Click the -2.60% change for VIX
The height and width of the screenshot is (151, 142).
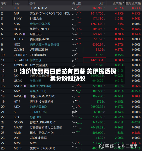(x=119, y=138)
